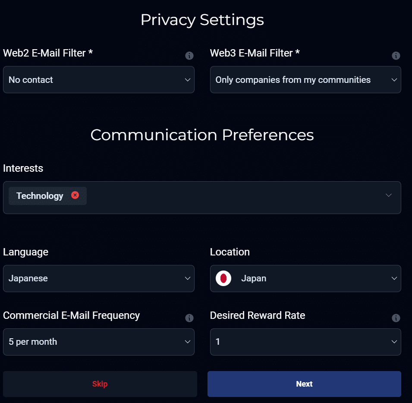Screen dimensions: 412x403
Task: Click info icon for Commercial E-Mail Frequency
Action: pos(189,318)
